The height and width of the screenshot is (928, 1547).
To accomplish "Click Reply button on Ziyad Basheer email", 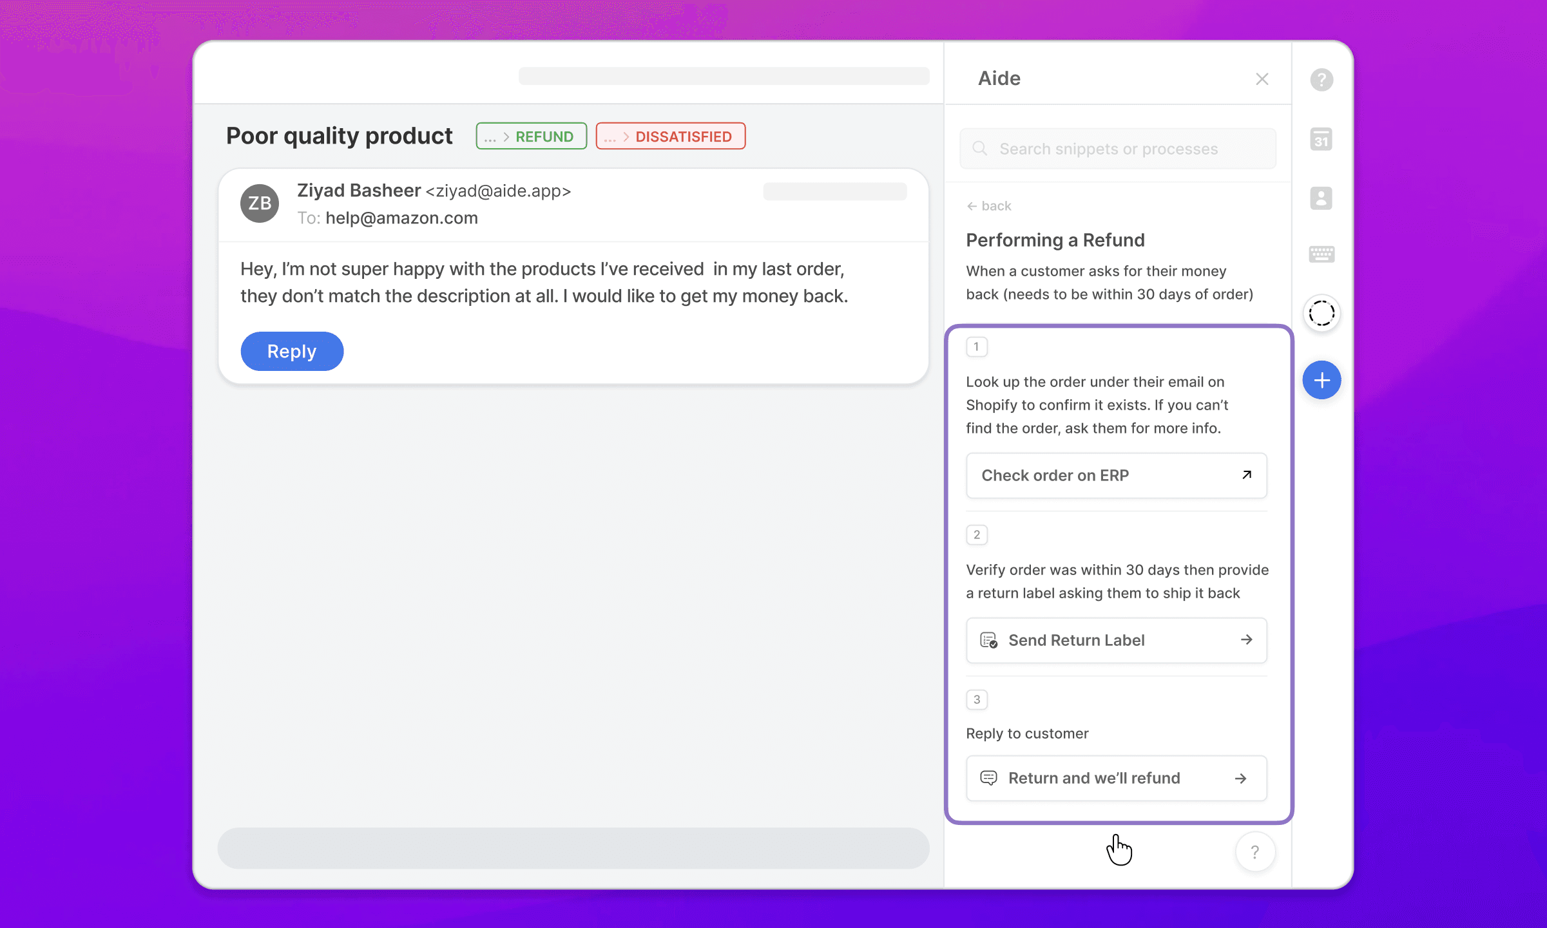I will pos(291,350).
